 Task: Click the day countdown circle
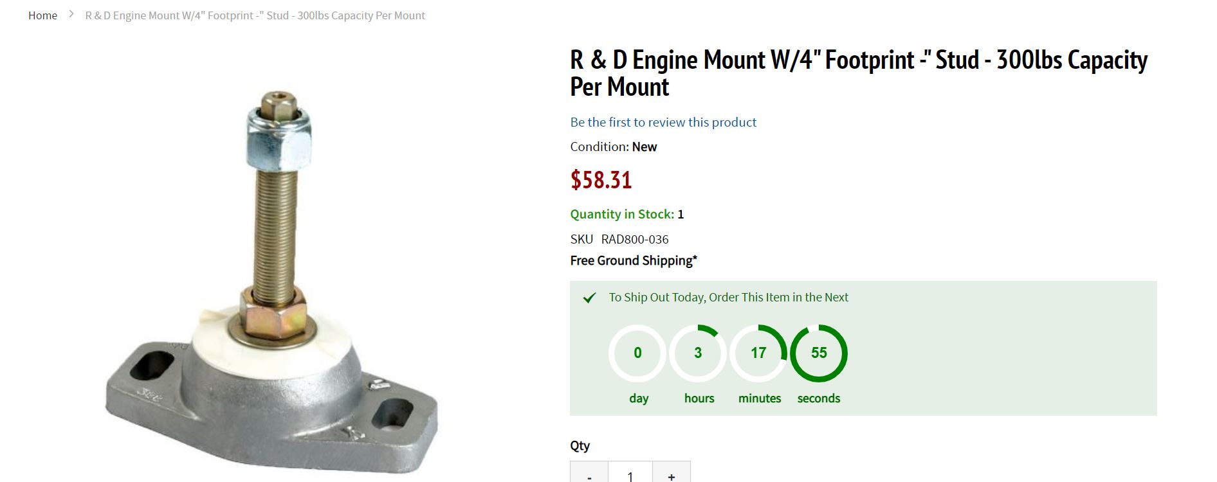tap(637, 353)
